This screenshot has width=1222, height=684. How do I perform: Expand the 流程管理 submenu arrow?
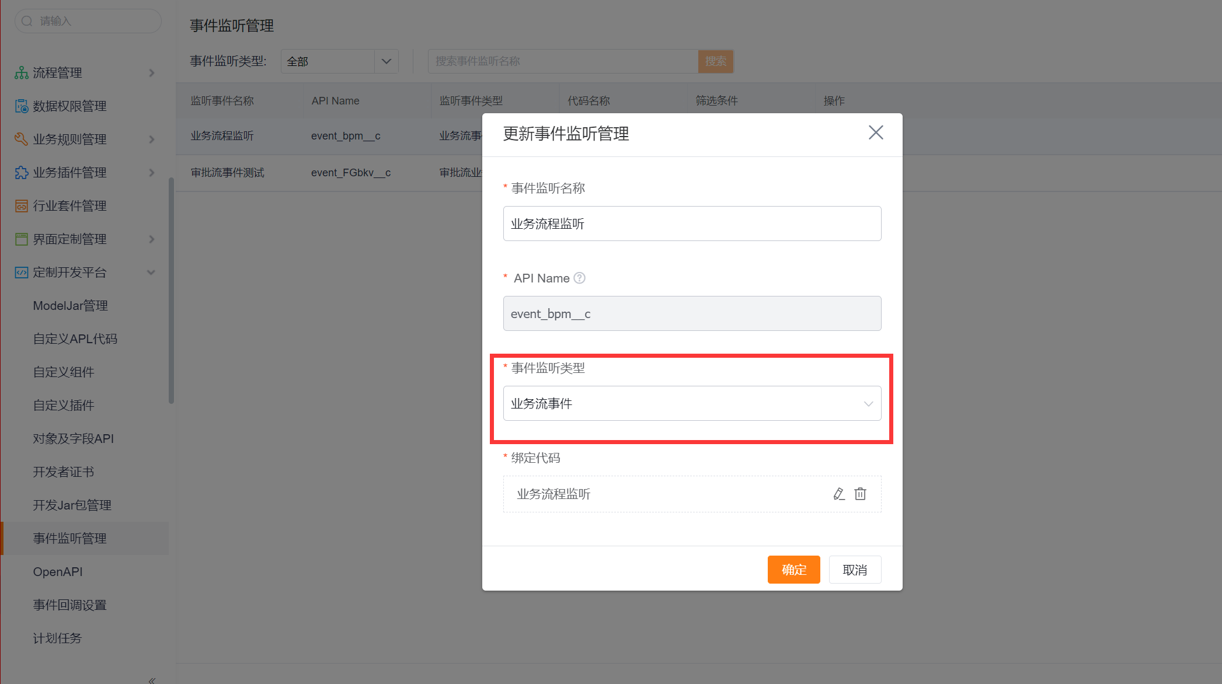pos(152,73)
